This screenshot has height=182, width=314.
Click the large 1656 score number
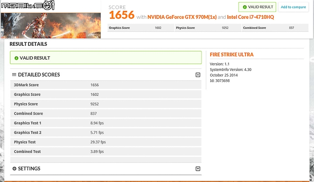(122, 15)
